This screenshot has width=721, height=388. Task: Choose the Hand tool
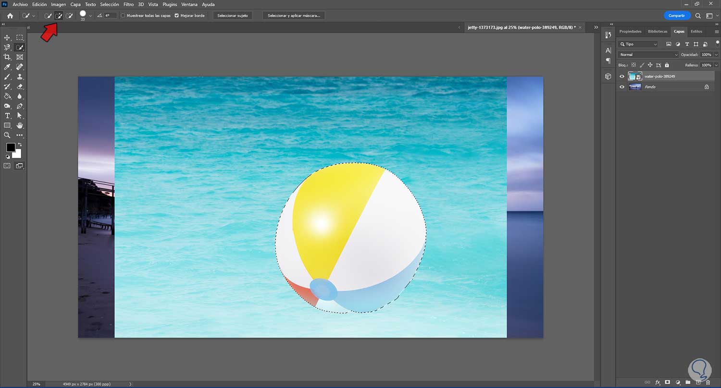[x=20, y=125]
